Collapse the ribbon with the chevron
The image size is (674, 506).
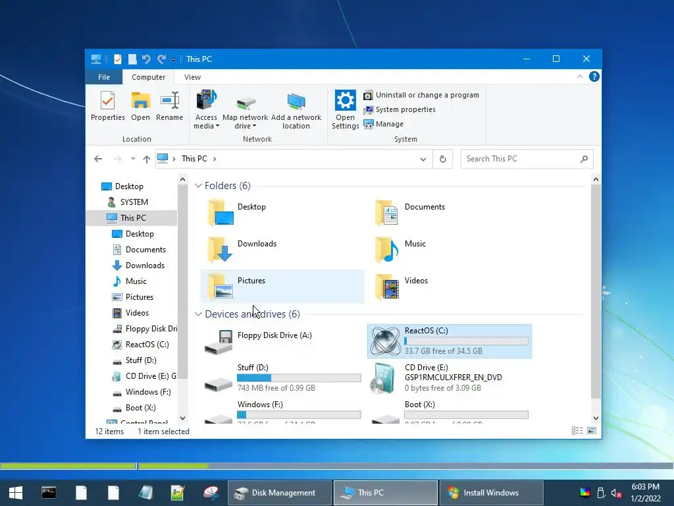point(579,76)
